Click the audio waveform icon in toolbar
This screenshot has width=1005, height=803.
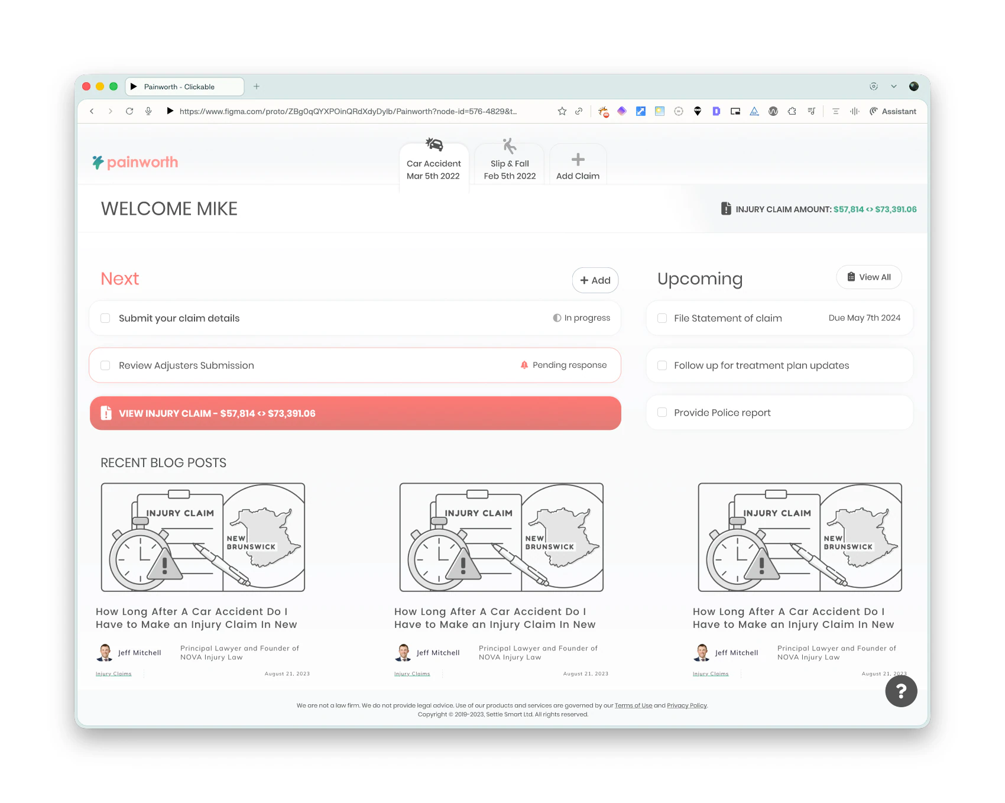click(x=855, y=111)
